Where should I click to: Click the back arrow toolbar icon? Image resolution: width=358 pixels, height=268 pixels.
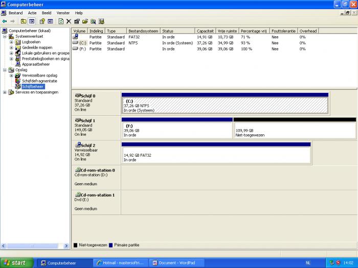tap(4, 21)
